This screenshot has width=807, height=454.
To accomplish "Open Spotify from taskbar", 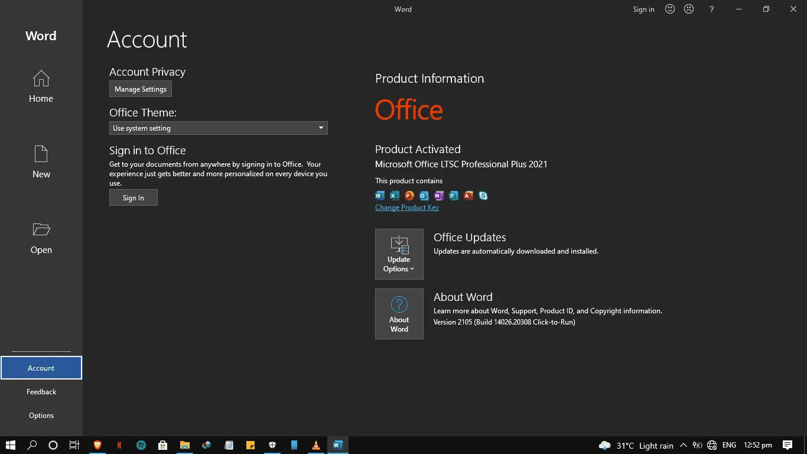I will pos(141,445).
